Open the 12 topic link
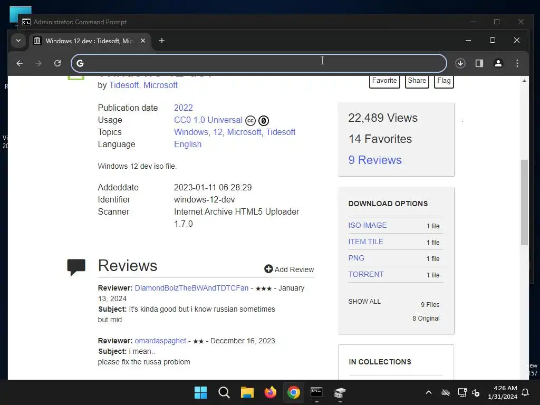Viewport: 540px width, 405px height. click(x=218, y=132)
